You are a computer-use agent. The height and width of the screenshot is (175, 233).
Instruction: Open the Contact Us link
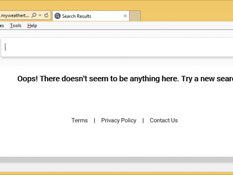click(164, 120)
